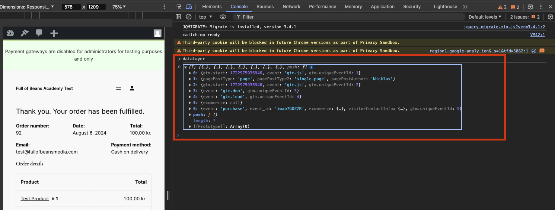The image size is (555, 210).
Task: Click the info badge next to array header
Action: coord(311,67)
